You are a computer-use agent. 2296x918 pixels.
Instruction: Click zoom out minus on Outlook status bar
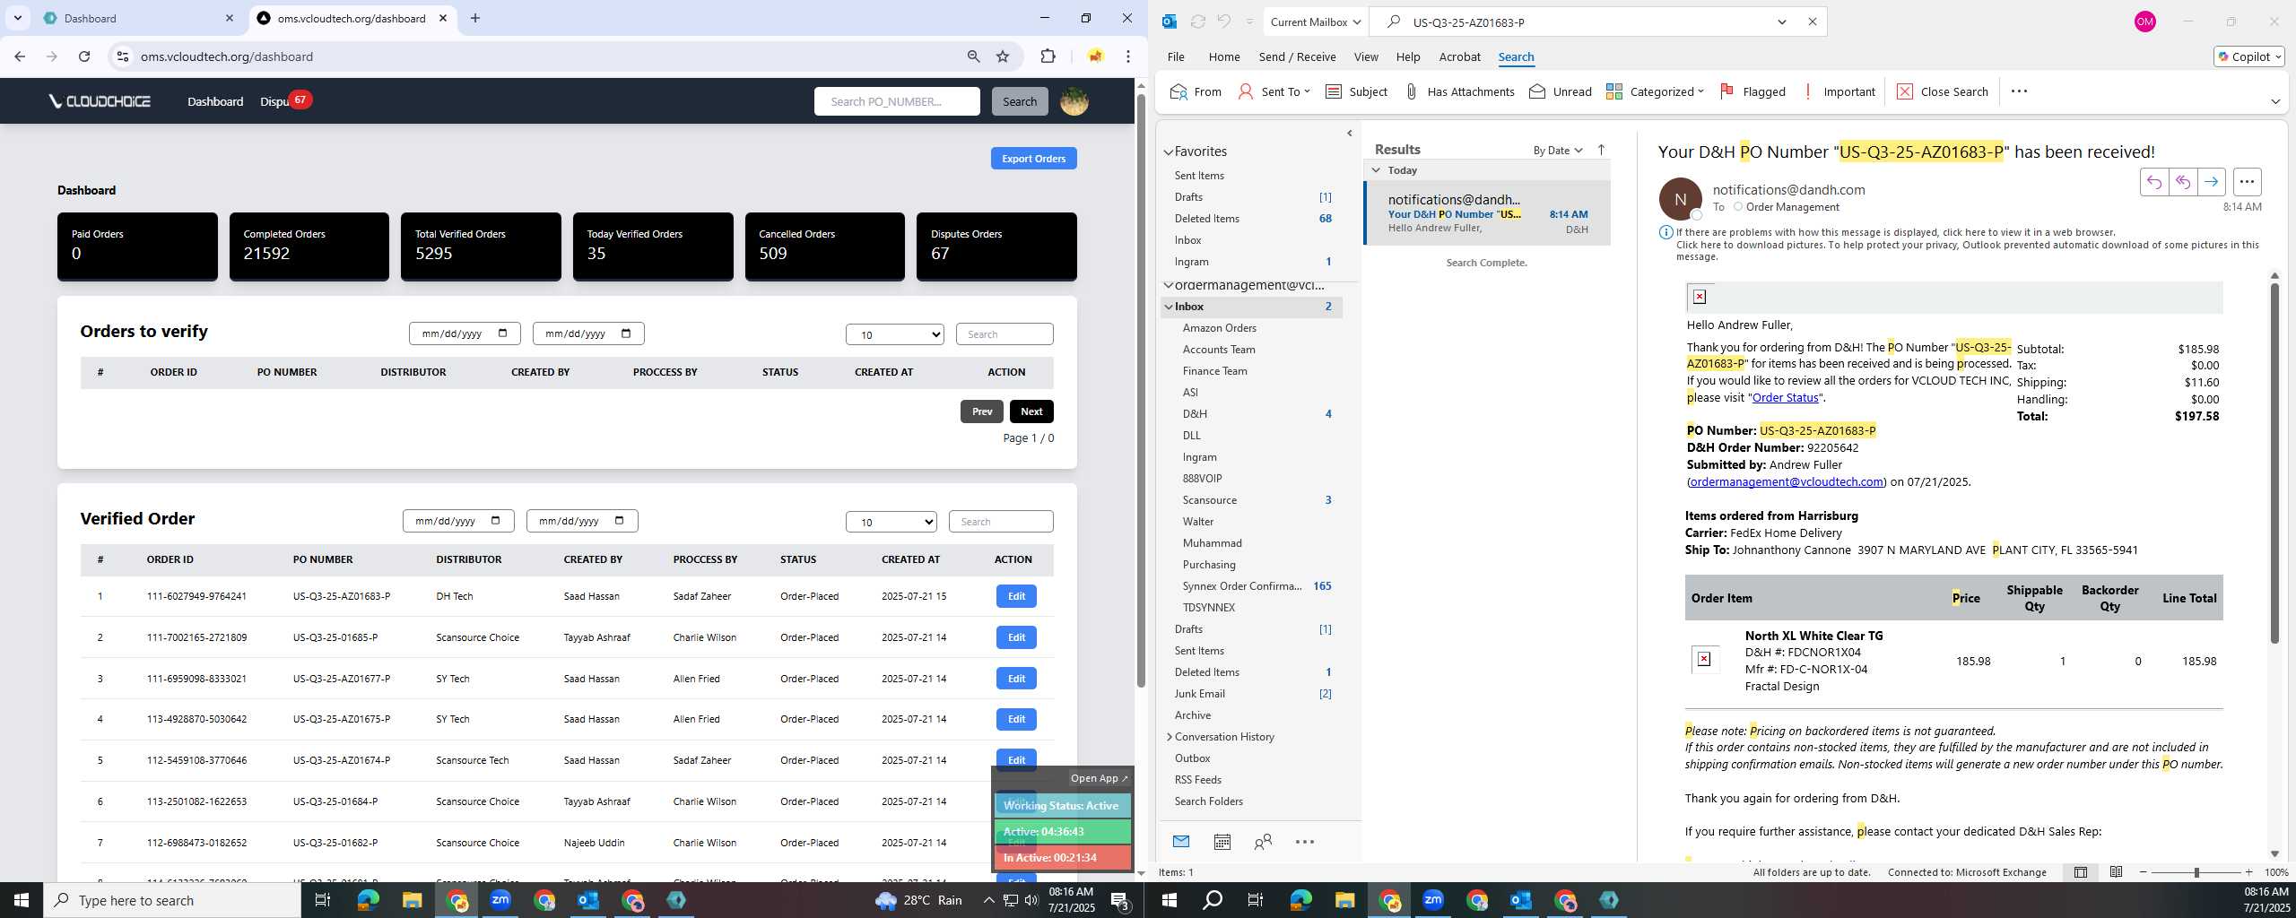(x=2144, y=872)
